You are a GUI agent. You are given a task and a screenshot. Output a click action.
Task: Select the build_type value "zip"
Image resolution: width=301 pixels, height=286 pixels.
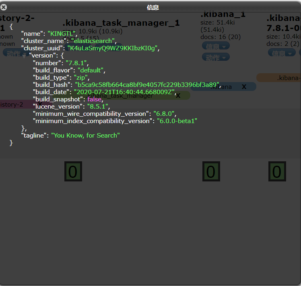click(81, 78)
